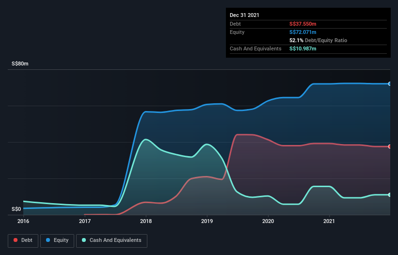Click the S$80m y-axis label

coord(20,64)
